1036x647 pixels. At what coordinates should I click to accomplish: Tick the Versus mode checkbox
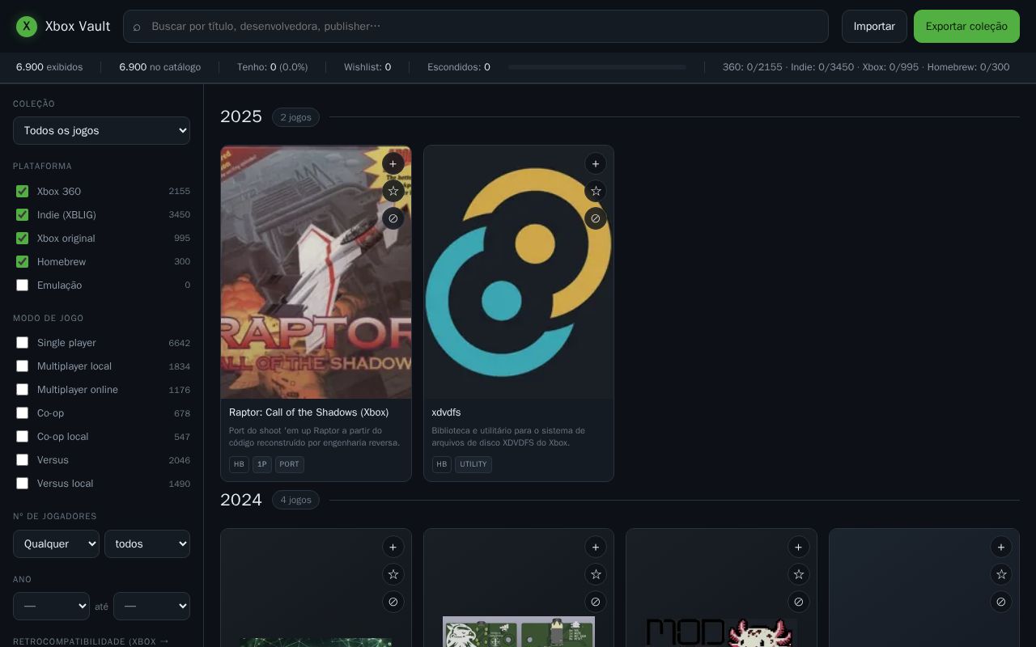23,460
